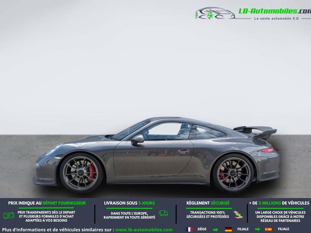The width and height of the screenshot is (311, 233).
Task: Click 'Dans toute l'Europe' delivery text
Action: coord(129,214)
